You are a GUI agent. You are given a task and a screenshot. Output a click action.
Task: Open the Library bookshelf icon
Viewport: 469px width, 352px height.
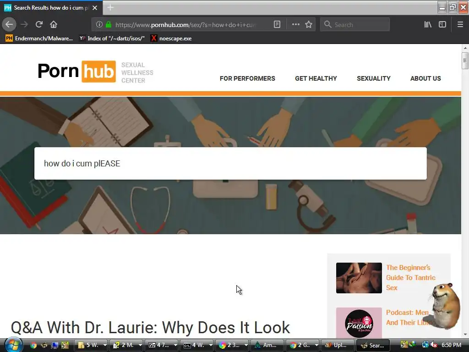click(428, 25)
